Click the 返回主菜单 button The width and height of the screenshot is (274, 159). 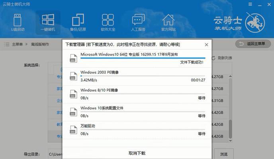click(253, 44)
